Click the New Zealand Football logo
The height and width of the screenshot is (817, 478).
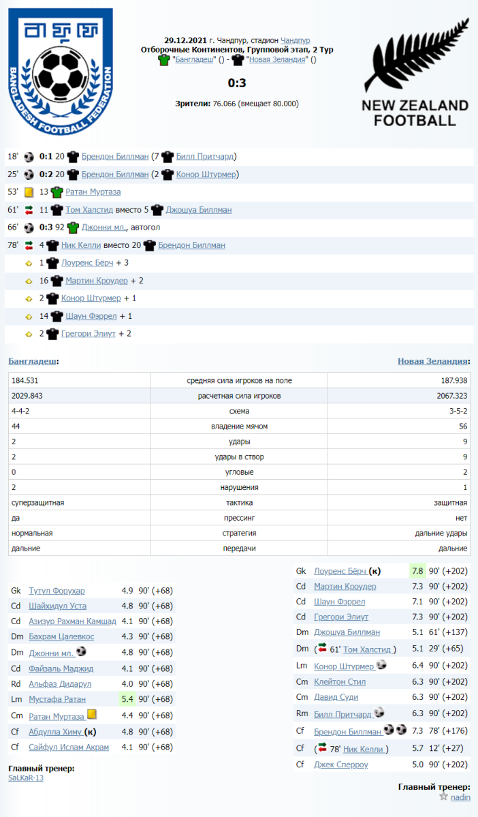(x=415, y=73)
